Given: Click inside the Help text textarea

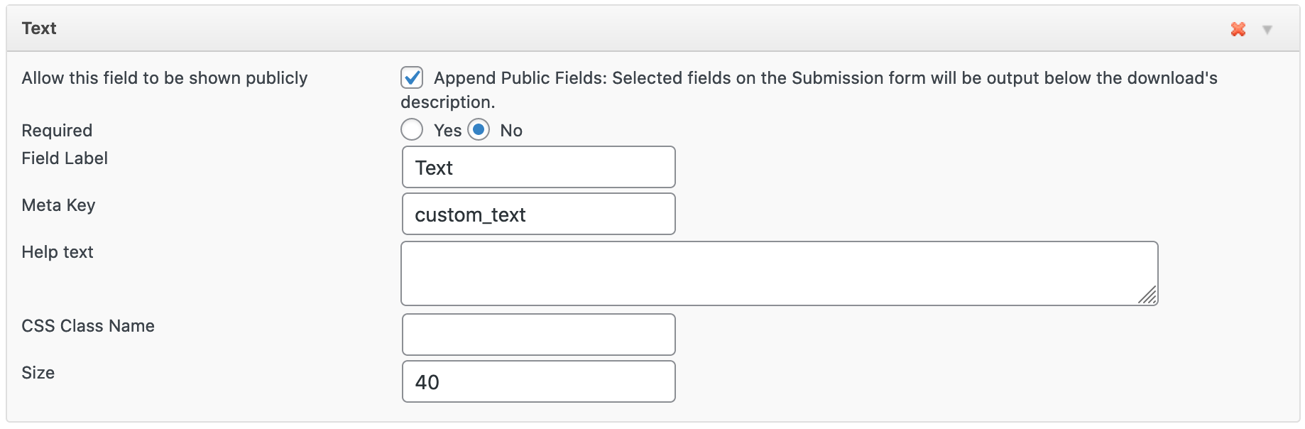Looking at the screenshot, I should [x=779, y=273].
